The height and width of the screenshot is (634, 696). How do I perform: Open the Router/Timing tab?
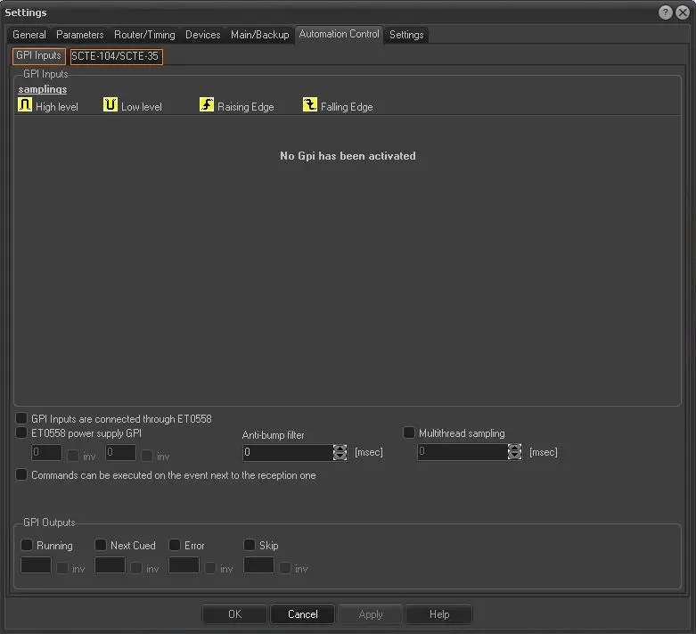click(144, 35)
